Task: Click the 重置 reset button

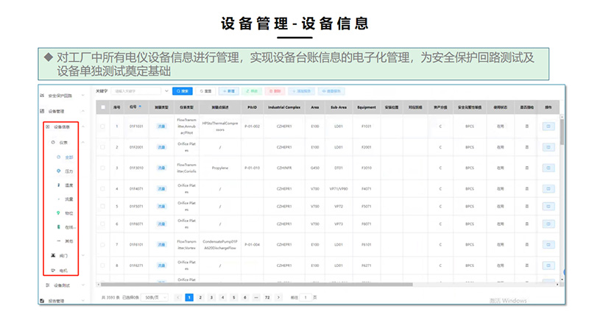Action: [206, 91]
